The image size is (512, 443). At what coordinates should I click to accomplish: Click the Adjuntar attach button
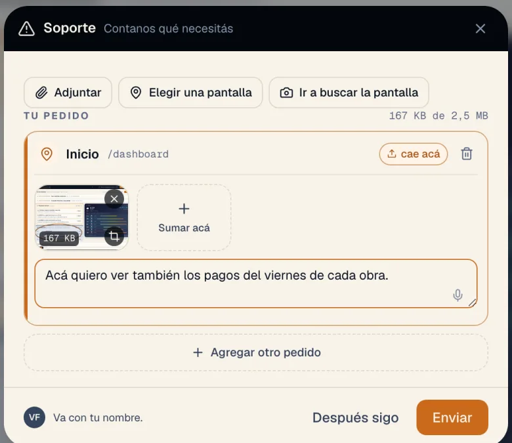68,93
